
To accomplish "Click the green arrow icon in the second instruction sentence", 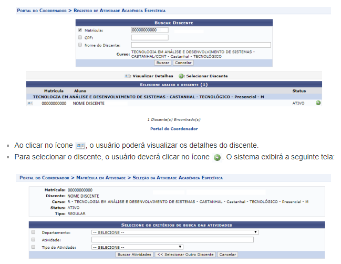I will pyautogui.click(x=217, y=157).
